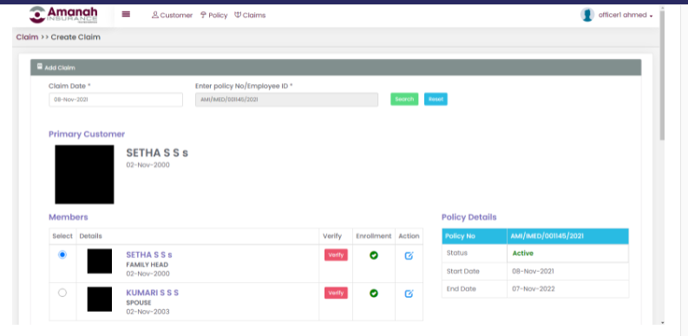Click KUMARI S S S member photo
The width and height of the screenshot is (688, 336).
tap(100, 300)
